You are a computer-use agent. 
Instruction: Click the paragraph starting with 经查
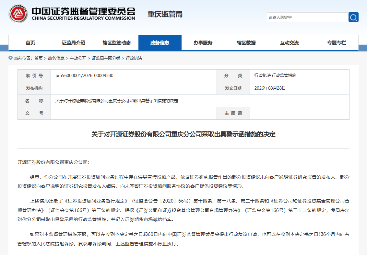click(183, 182)
